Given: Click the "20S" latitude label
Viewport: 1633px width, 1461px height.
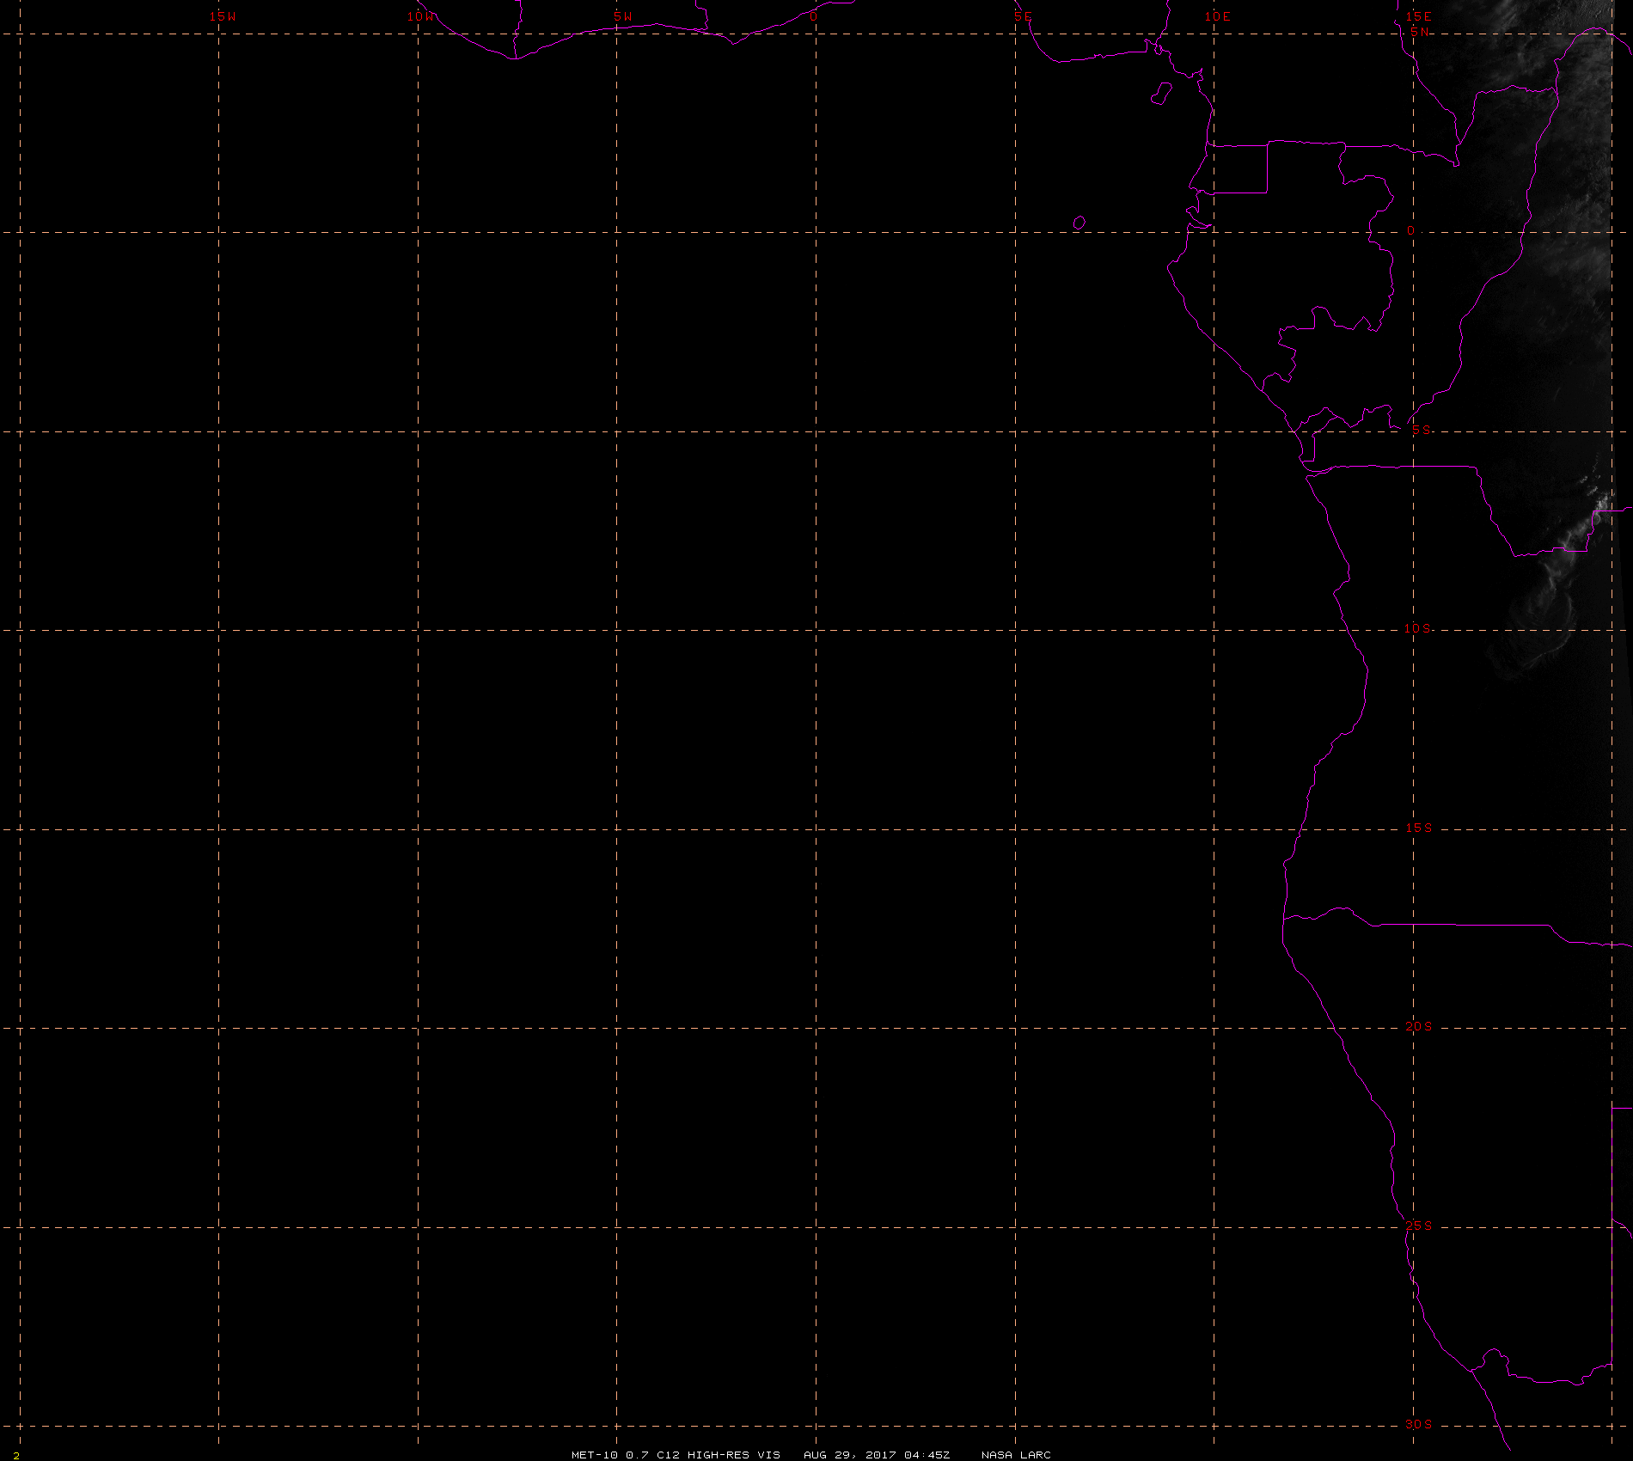Looking at the screenshot, I should 1419,1026.
